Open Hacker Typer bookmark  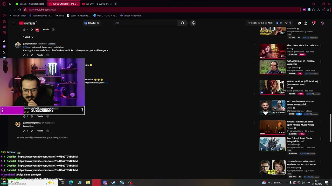tap(17, 16)
